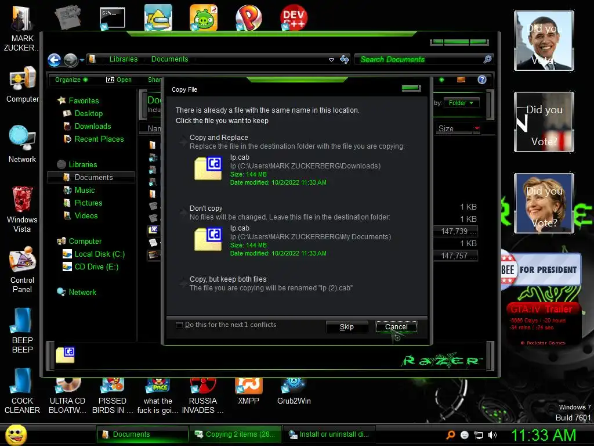
Task: Click Open in the Explorer toolbar
Action: tap(118, 80)
